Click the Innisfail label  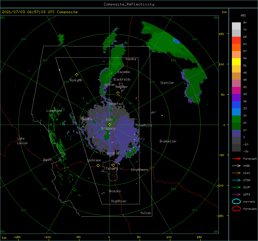(116, 104)
